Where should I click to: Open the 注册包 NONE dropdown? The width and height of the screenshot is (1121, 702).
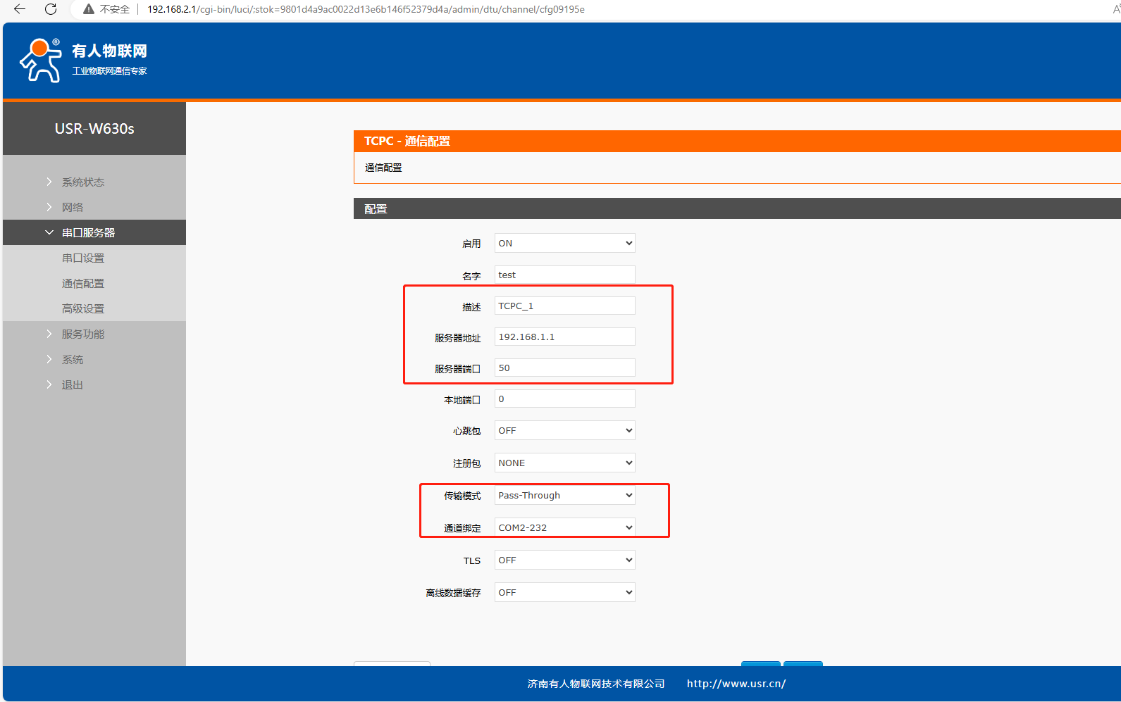tap(564, 463)
